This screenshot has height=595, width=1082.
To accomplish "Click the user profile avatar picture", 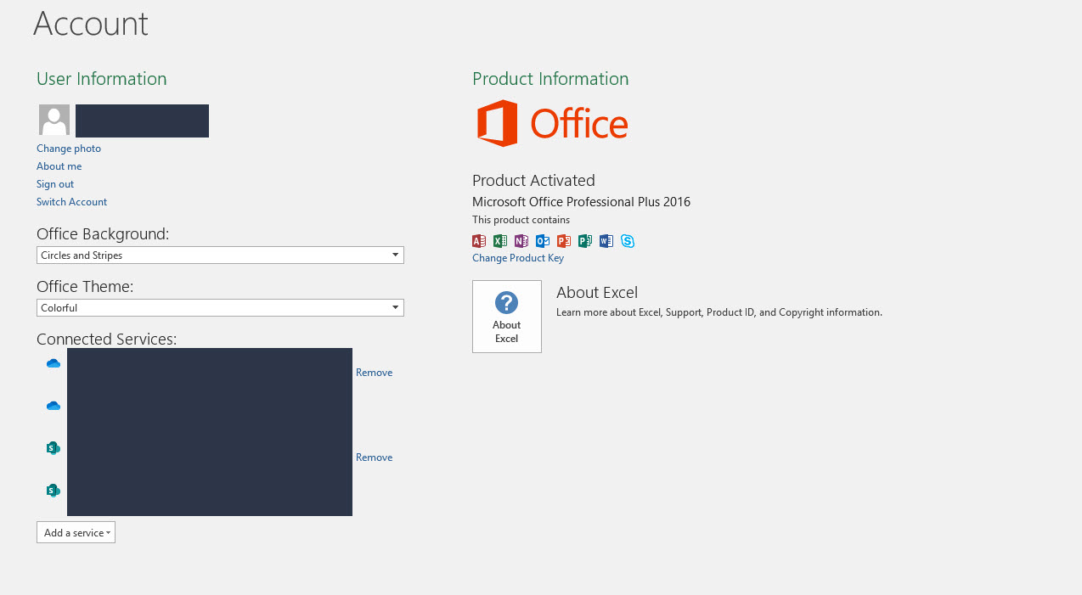I will [x=54, y=121].
